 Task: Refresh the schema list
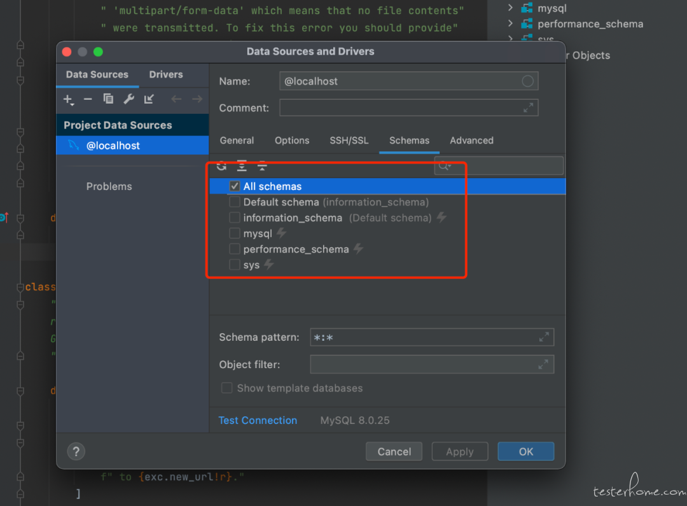click(x=222, y=166)
